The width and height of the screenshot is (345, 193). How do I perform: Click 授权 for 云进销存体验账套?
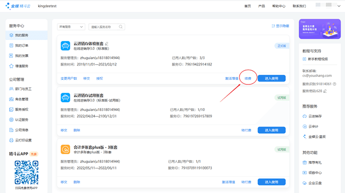100,78
